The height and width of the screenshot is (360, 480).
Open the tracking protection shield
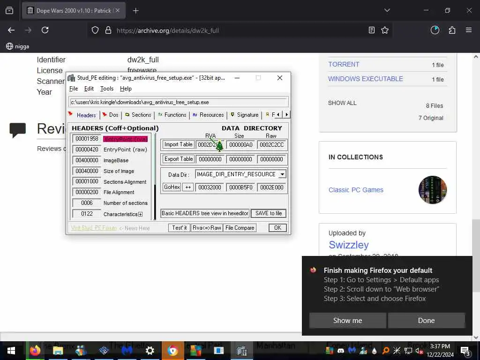click(95, 30)
